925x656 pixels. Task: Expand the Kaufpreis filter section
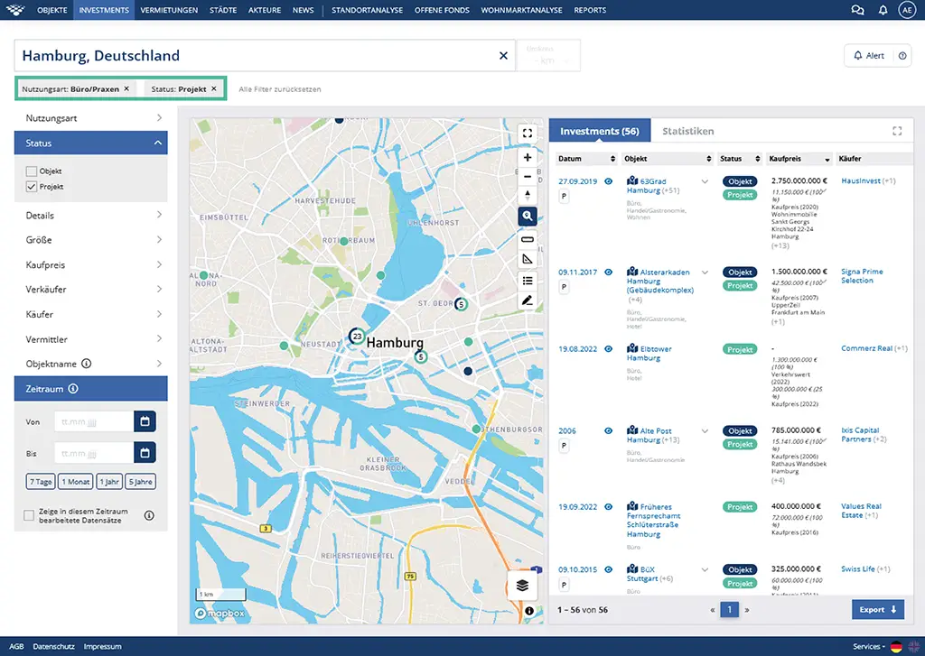(91, 264)
